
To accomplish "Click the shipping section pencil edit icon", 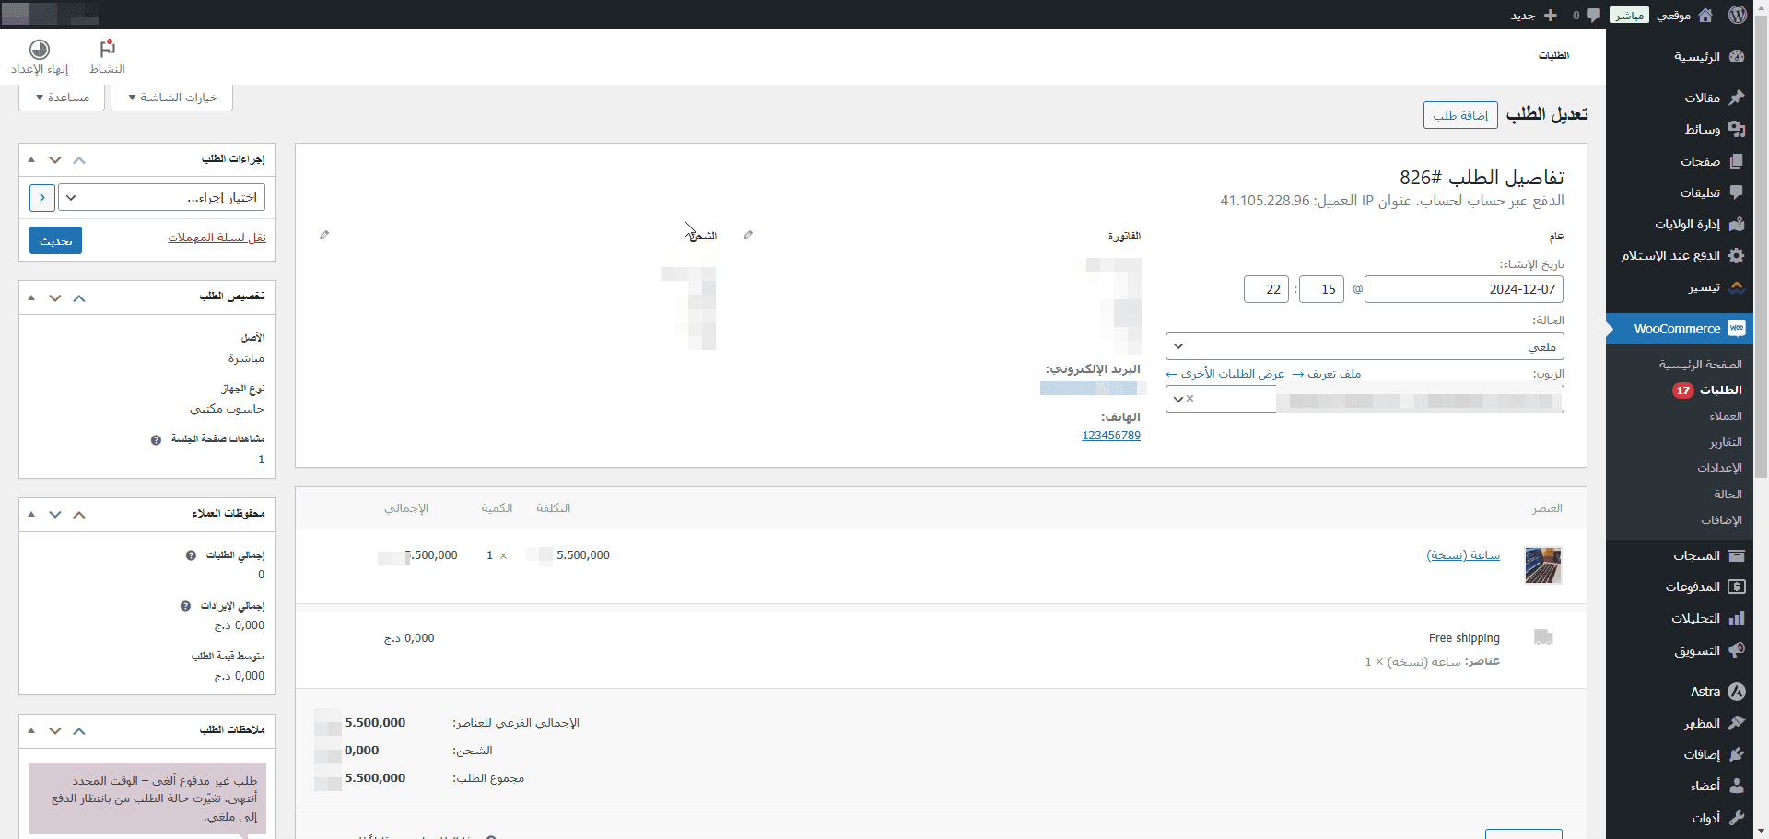I will click(324, 235).
